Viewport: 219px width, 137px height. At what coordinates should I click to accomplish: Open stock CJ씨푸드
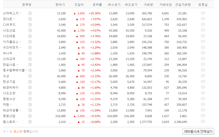(9, 25)
